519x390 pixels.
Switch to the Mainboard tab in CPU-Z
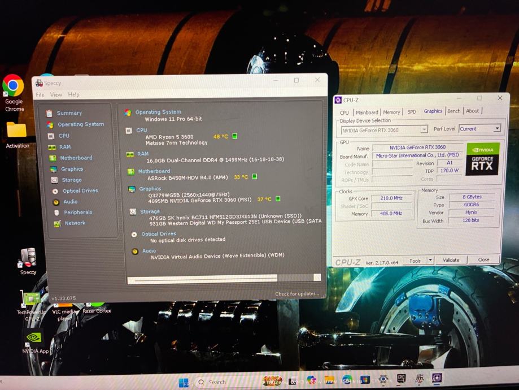pos(367,112)
